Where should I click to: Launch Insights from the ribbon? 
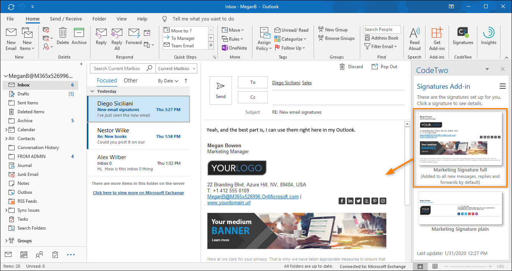click(489, 37)
